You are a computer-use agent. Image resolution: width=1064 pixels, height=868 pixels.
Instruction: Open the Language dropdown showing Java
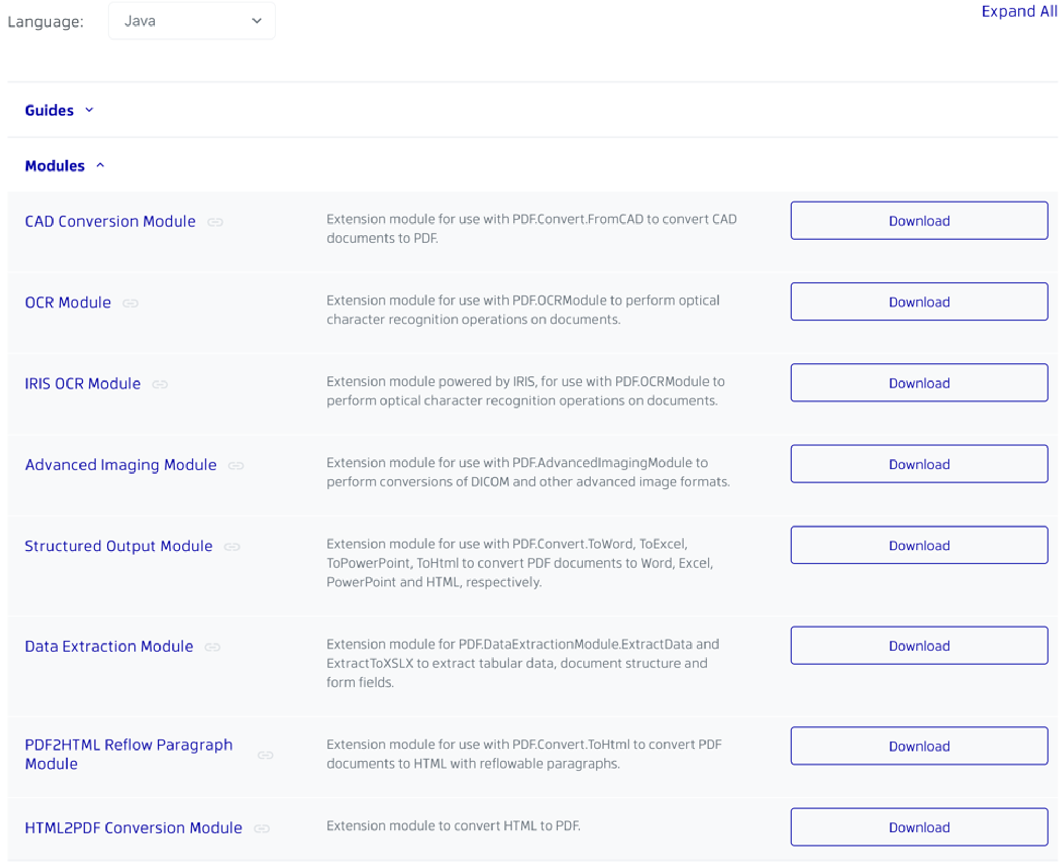point(191,21)
